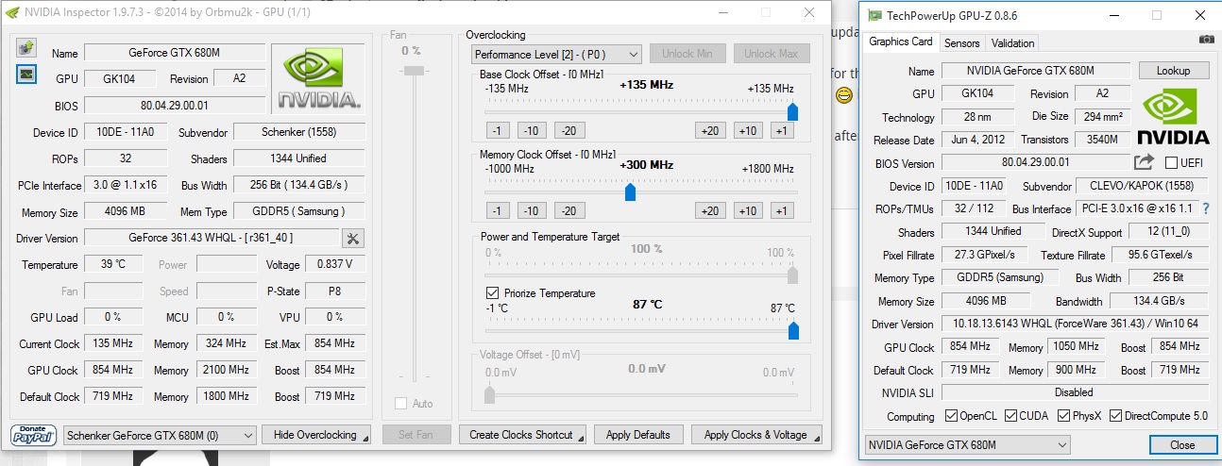Click -20 under Base Clock Offset
Viewport: 1222px width, 466px height.
tap(568, 131)
